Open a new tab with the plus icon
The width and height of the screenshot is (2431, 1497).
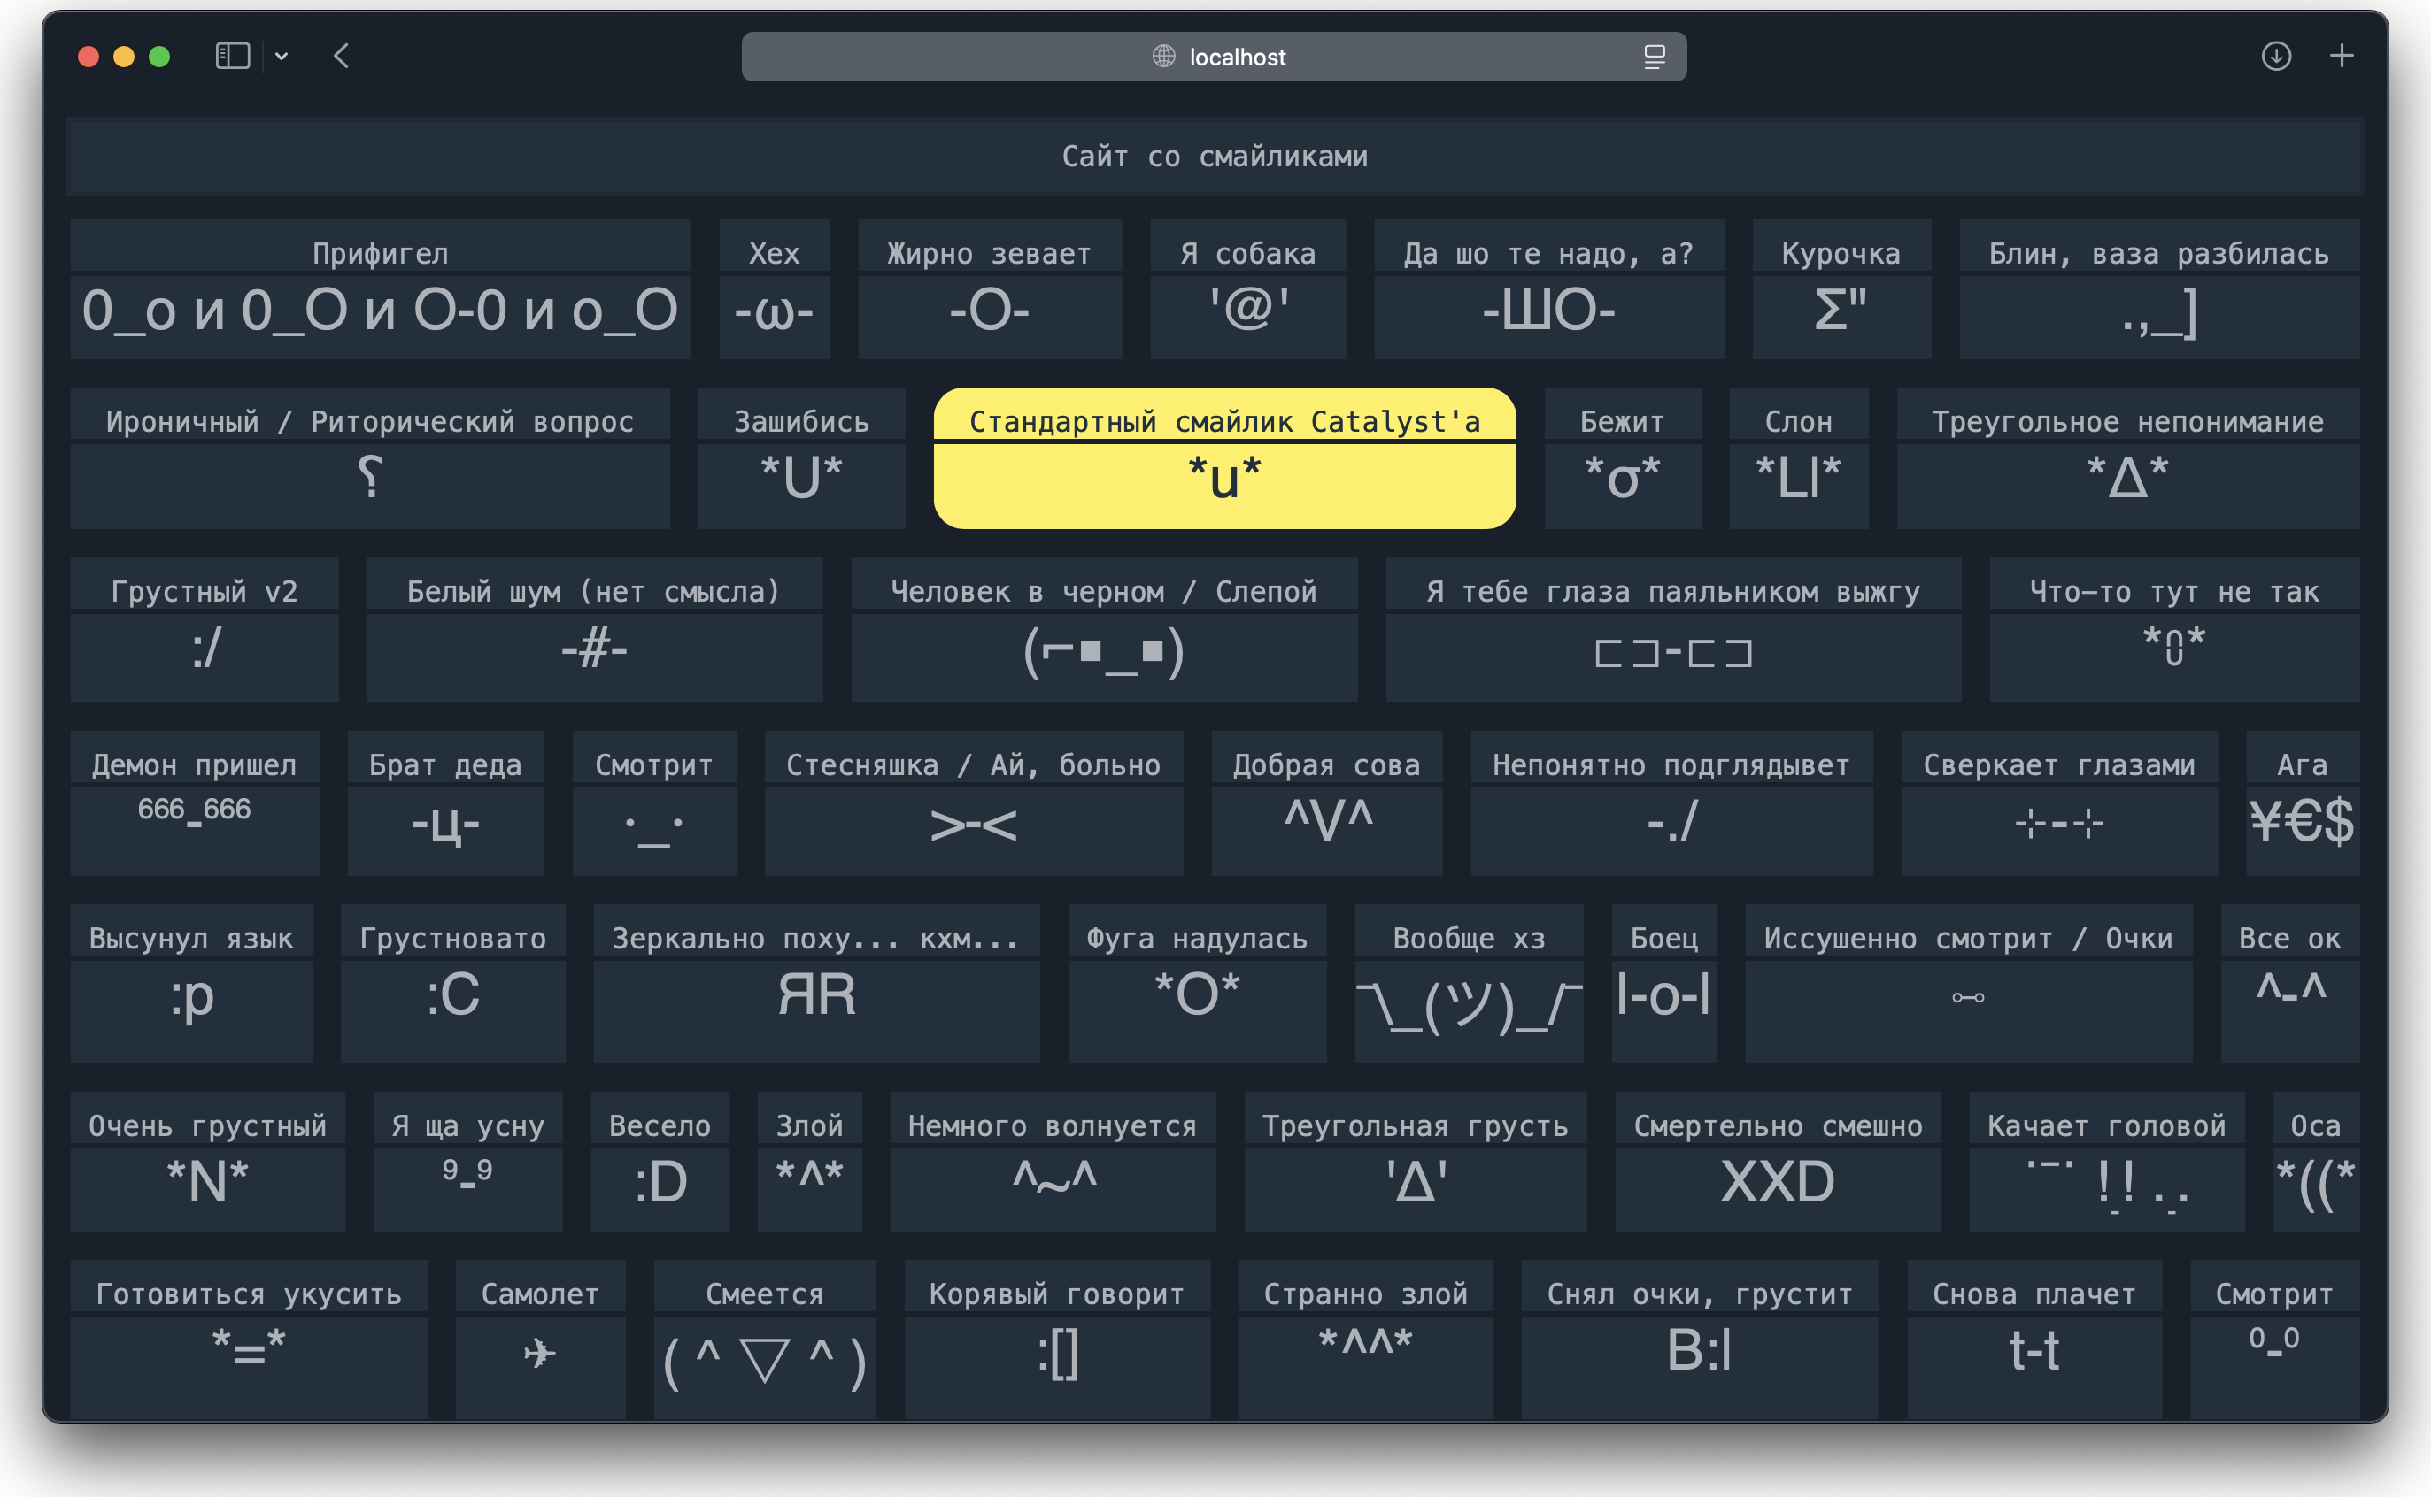[x=2342, y=57]
